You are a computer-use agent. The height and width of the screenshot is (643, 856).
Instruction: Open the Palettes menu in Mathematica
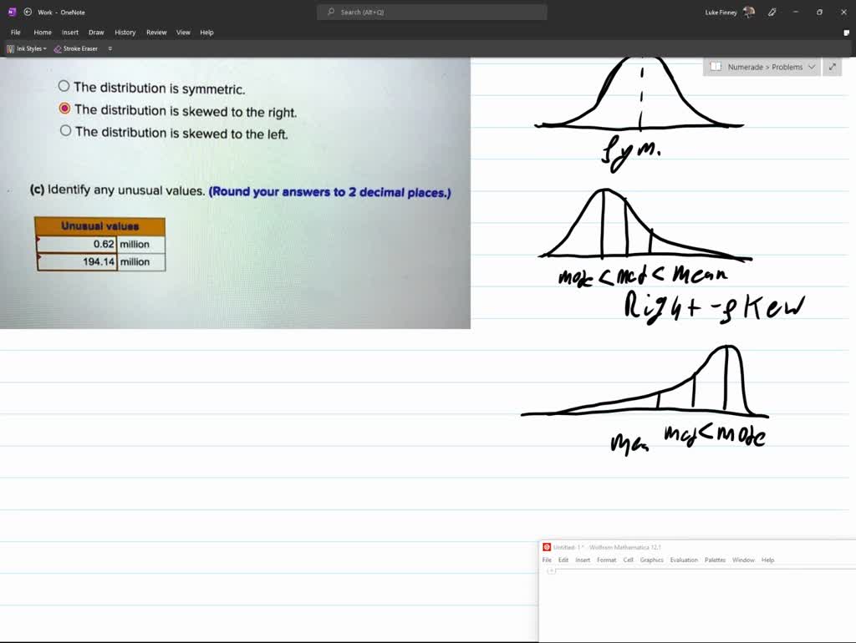pyautogui.click(x=716, y=560)
